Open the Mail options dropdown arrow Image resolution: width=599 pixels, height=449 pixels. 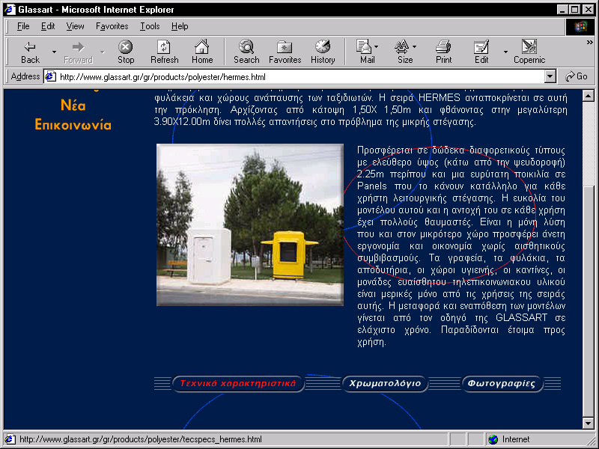(377, 46)
